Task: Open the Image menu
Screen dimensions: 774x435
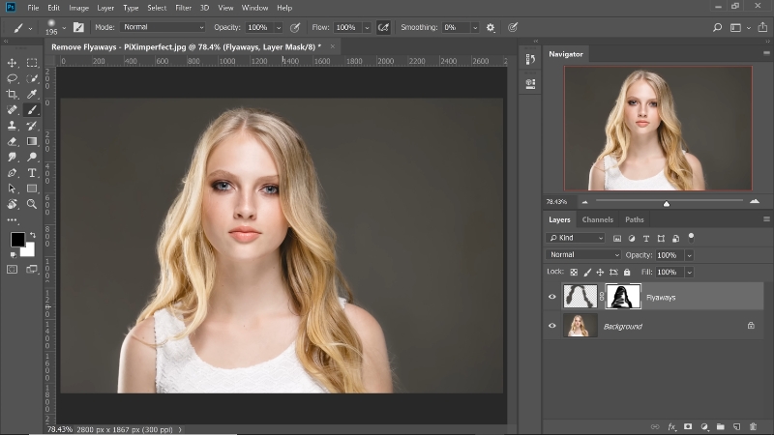Action: (x=78, y=8)
